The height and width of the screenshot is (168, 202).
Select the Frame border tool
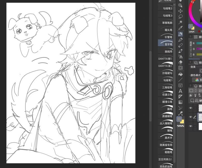[180, 85]
